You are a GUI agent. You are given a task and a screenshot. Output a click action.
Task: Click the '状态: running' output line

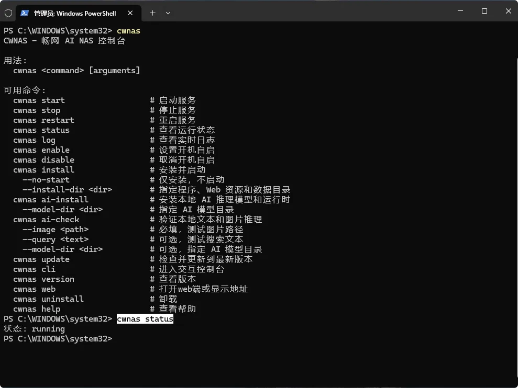(x=34, y=329)
